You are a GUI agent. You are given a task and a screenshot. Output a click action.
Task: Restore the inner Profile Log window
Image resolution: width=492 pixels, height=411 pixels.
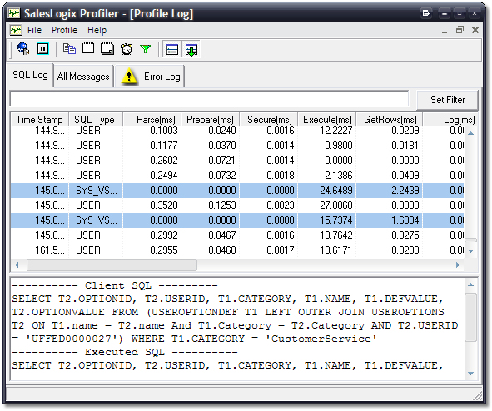coord(460,30)
